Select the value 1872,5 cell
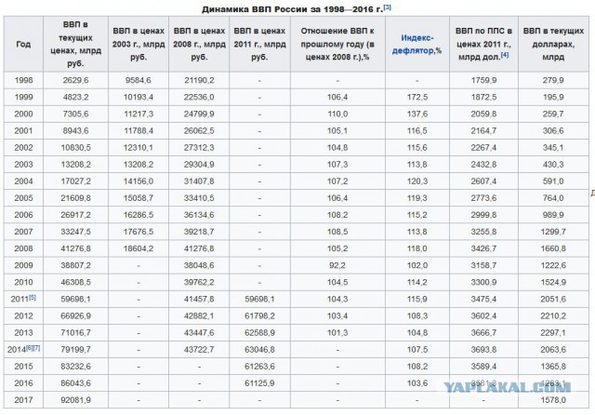This screenshot has height=415, width=595. pyautogui.click(x=483, y=97)
